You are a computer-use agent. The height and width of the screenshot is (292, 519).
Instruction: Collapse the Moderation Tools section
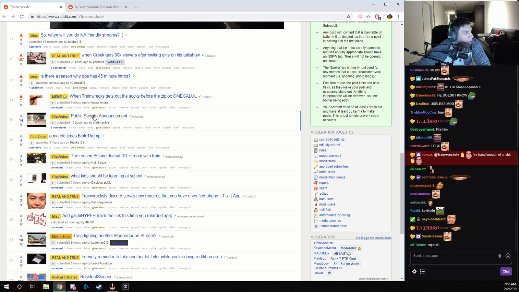pyautogui.click(x=351, y=133)
